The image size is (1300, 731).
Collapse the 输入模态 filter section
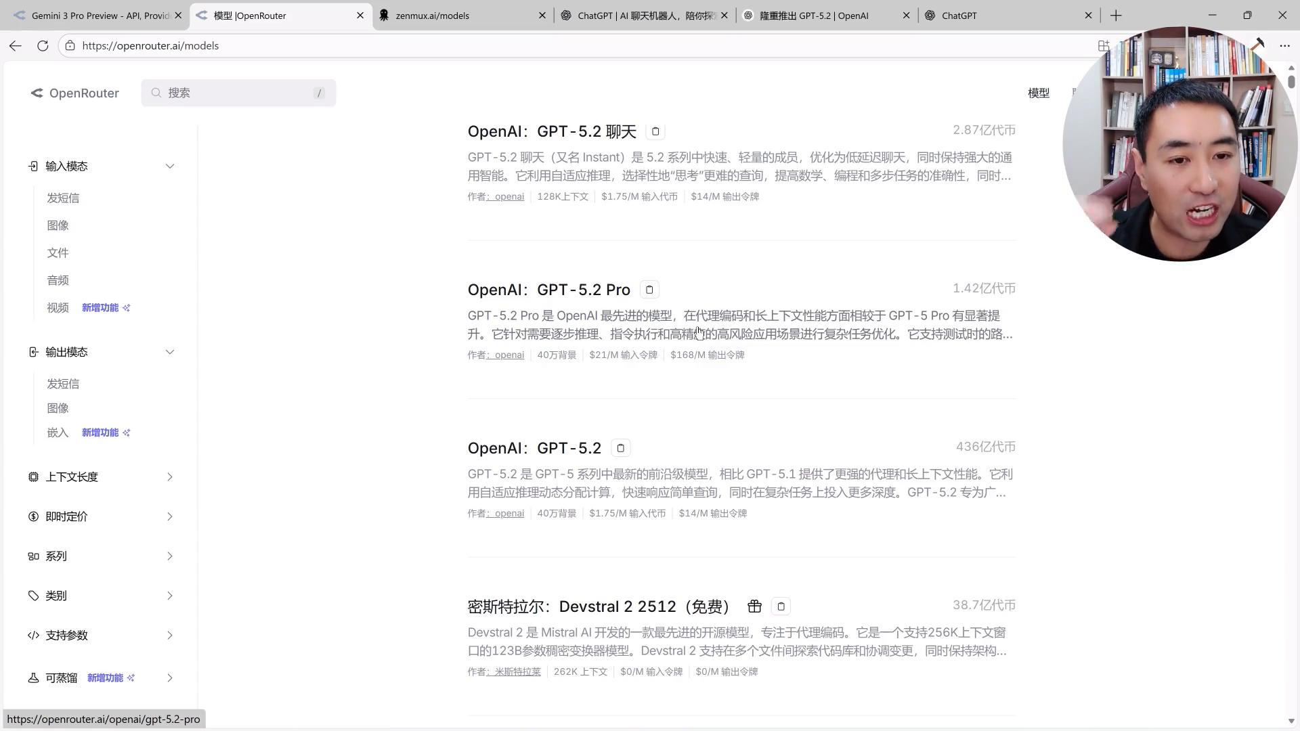pyautogui.click(x=170, y=166)
